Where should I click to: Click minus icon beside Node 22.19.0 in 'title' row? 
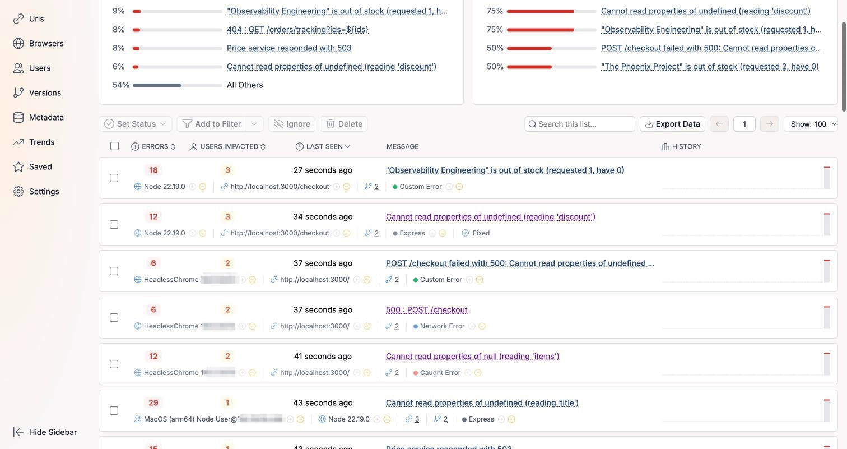387,419
